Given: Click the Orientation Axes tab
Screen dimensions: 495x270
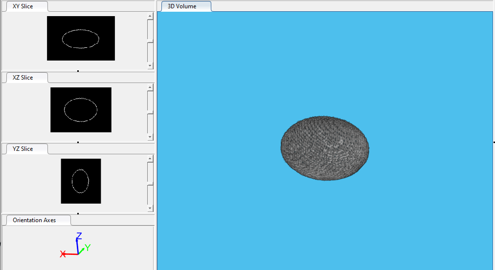Looking at the screenshot, I should coord(34,220).
